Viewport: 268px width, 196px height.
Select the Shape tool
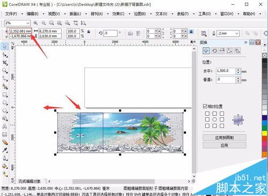pyautogui.click(x=5, y=55)
